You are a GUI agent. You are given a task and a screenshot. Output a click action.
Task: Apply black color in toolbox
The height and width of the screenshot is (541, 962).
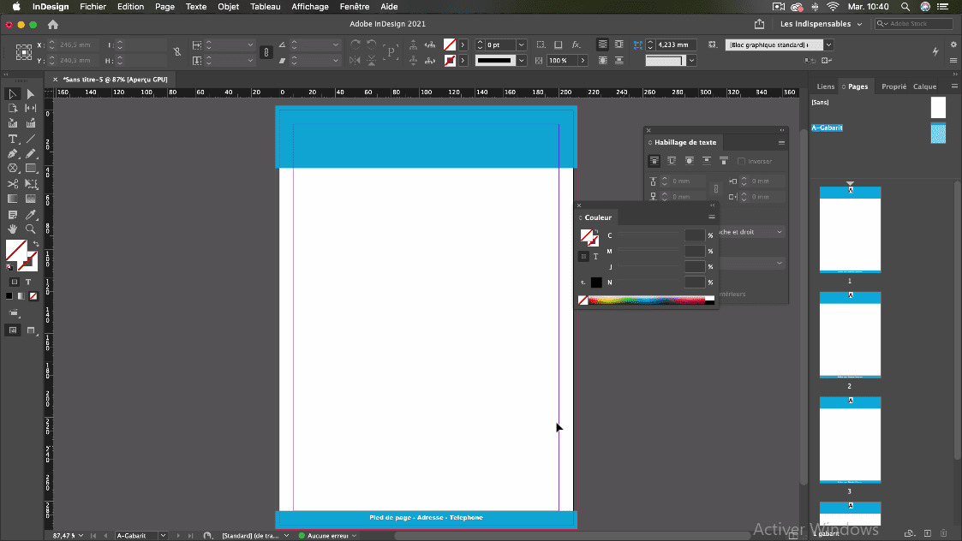coord(9,296)
